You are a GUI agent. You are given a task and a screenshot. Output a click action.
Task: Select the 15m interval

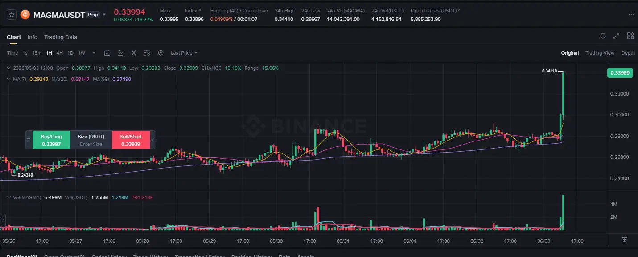[37, 53]
